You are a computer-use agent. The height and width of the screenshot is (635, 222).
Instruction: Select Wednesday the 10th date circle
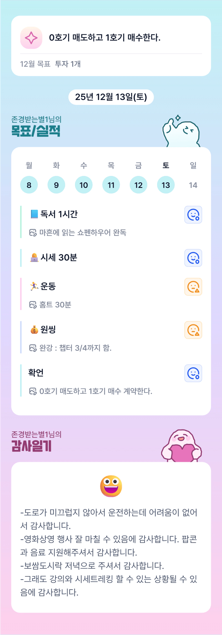pos(84,185)
